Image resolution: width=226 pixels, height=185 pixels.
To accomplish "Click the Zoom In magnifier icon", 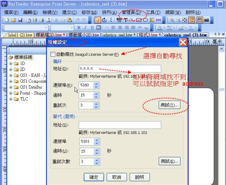I will tap(172, 20).
